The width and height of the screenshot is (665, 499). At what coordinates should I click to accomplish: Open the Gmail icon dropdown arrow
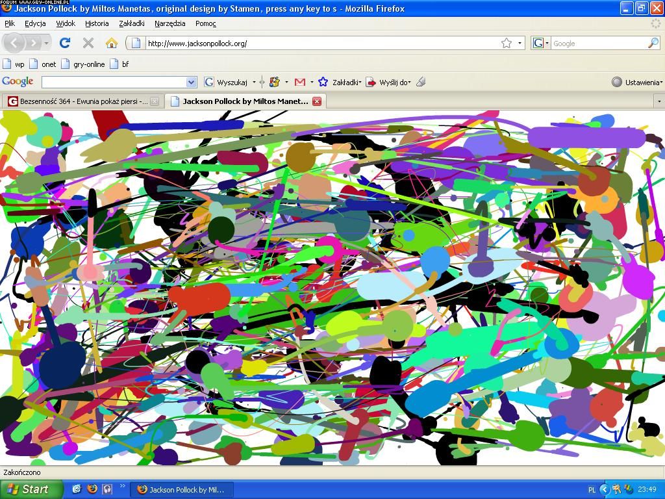(312, 83)
